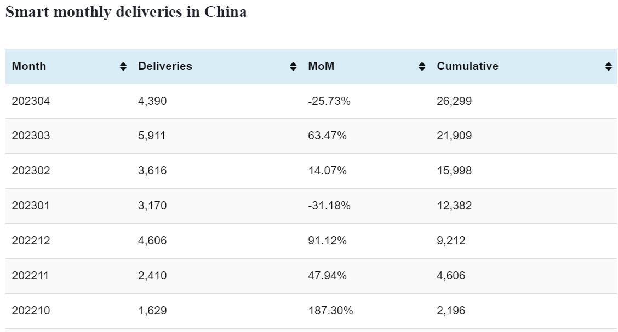The width and height of the screenshot is (618, 332).
Task: Sort table by Deliveries header
Action: (165, 66)
